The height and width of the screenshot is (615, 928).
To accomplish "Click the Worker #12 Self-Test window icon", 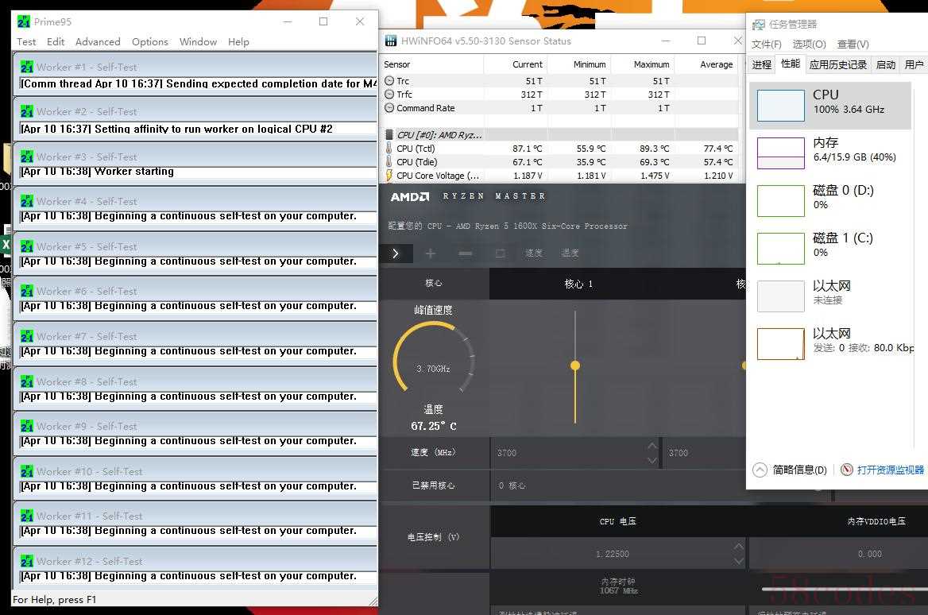I will pyautogui.click(x=27, y=561).
